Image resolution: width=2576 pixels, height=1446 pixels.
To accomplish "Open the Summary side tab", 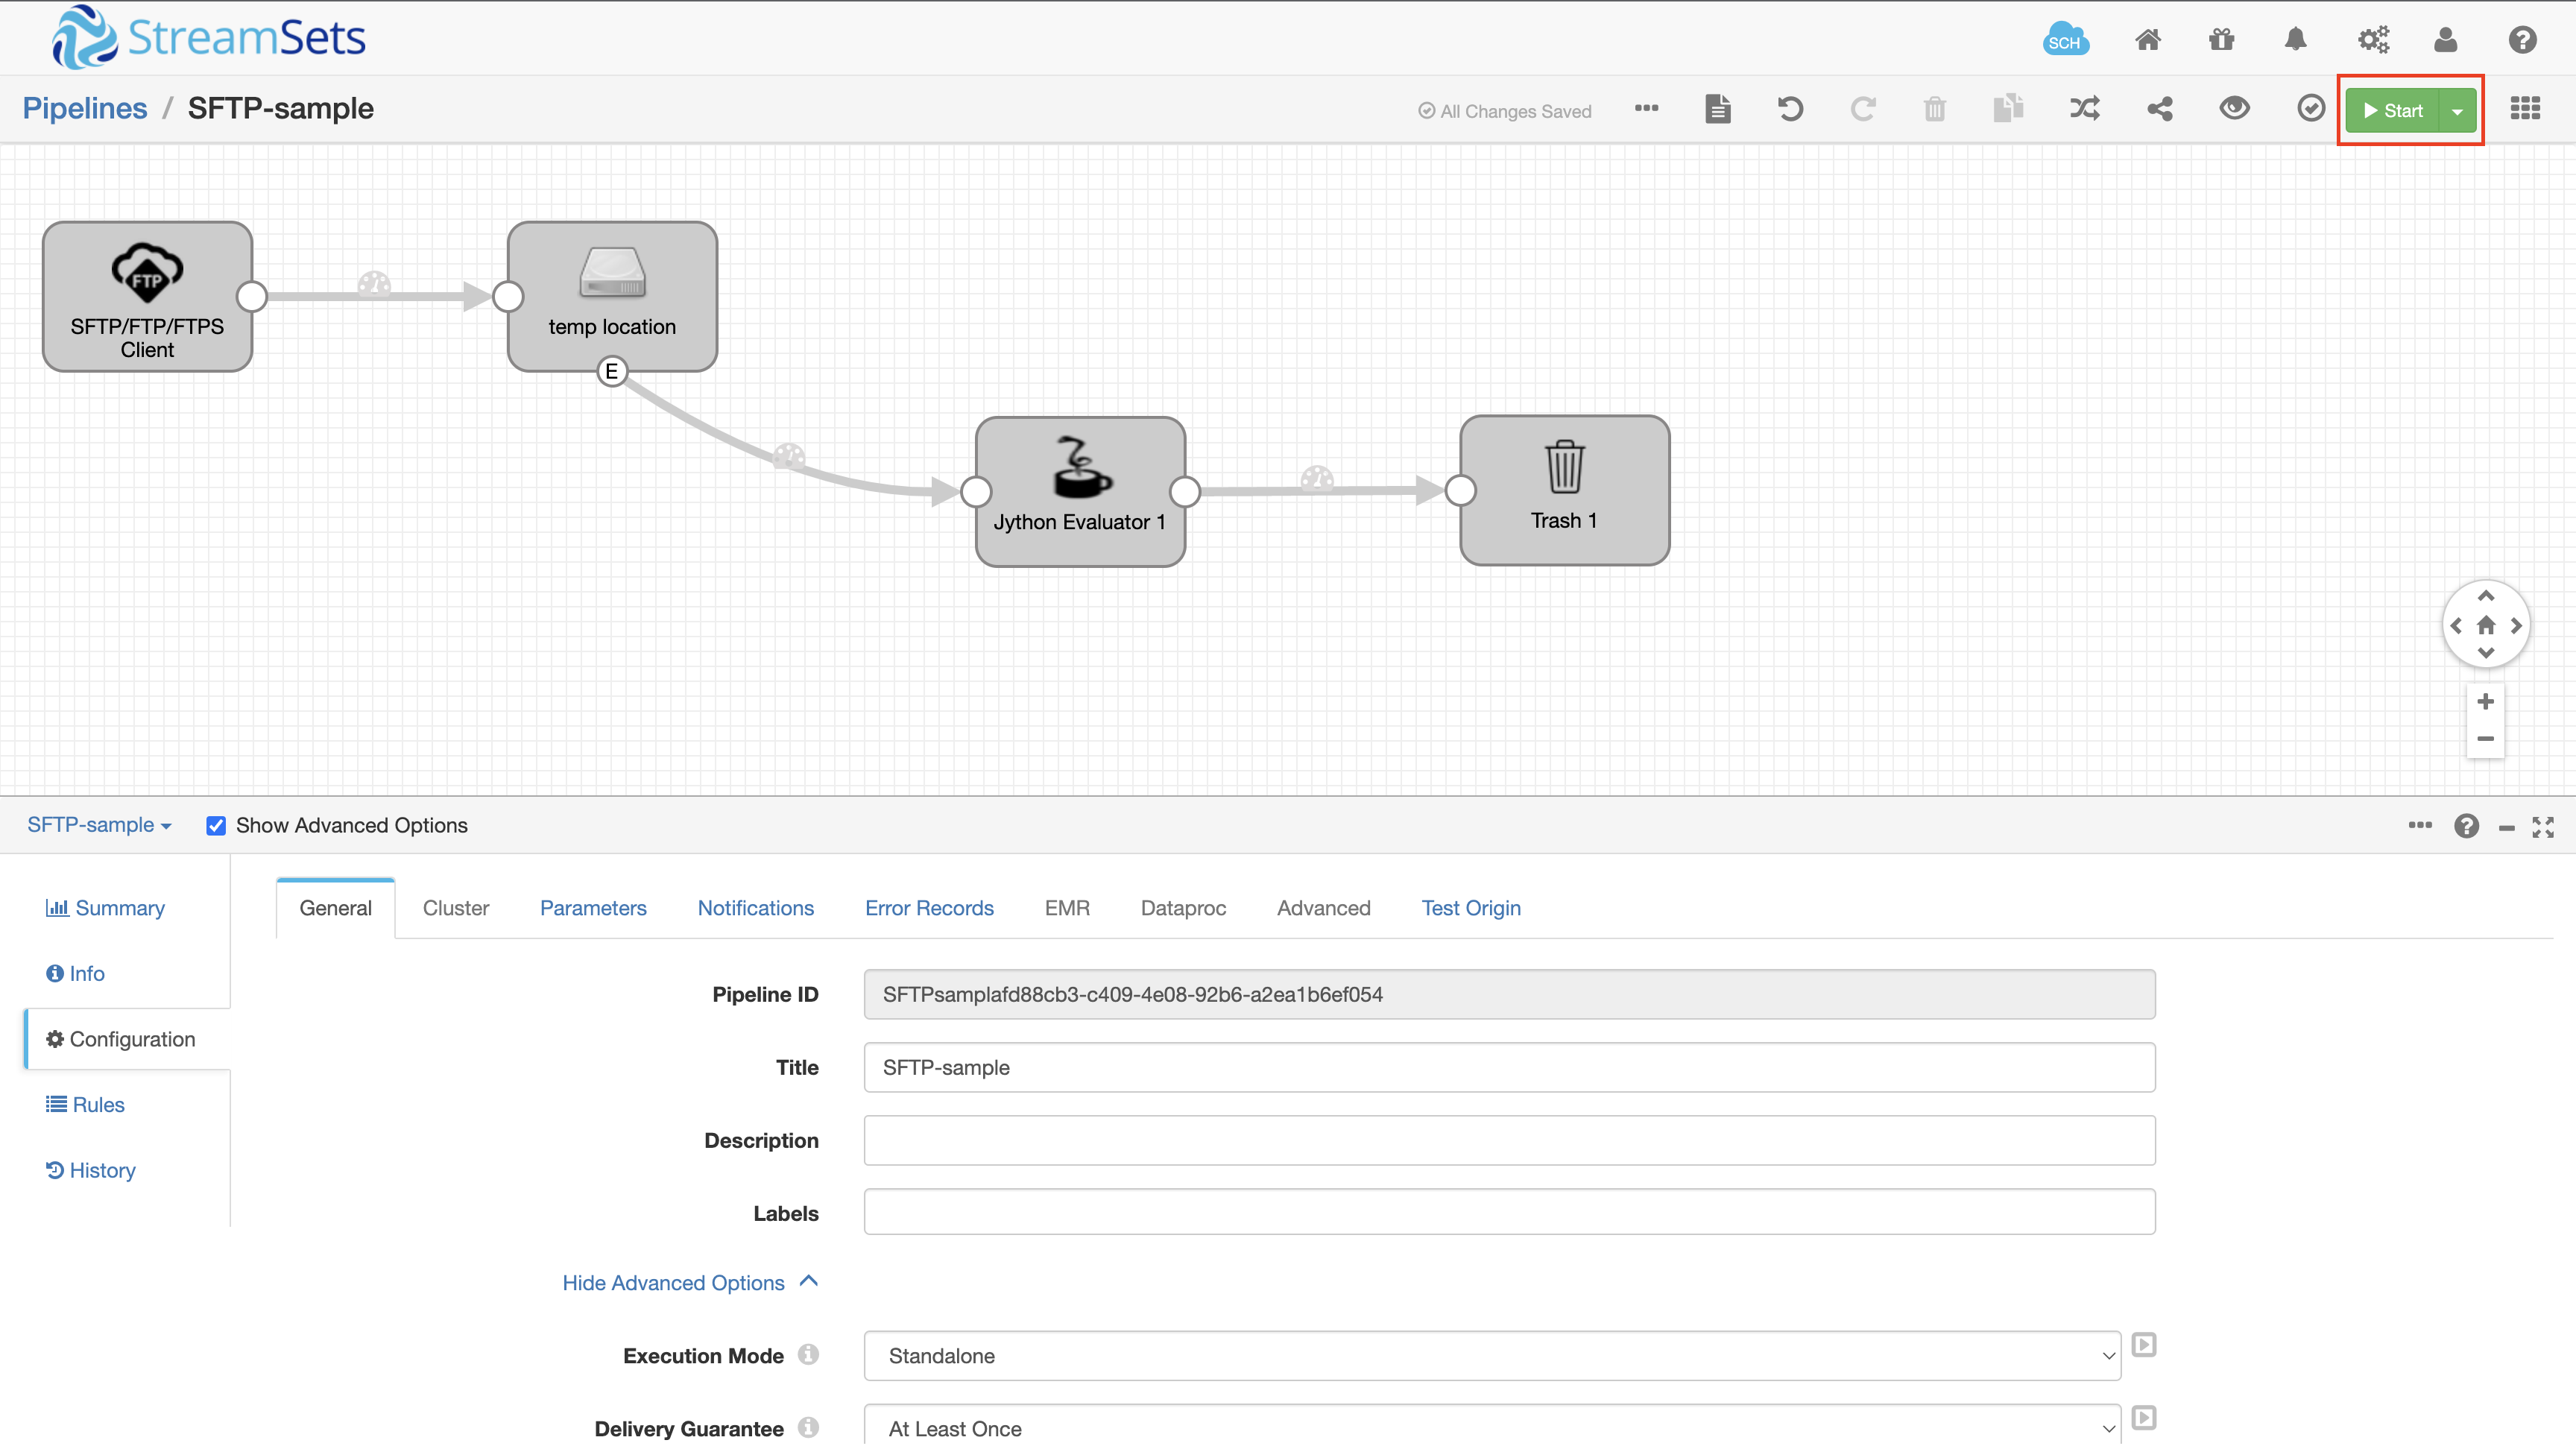I will pyautogui.click(x=105, y=908).
